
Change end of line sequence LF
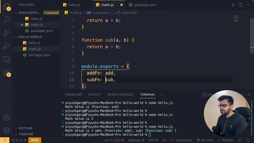click(x=164, y=140)
